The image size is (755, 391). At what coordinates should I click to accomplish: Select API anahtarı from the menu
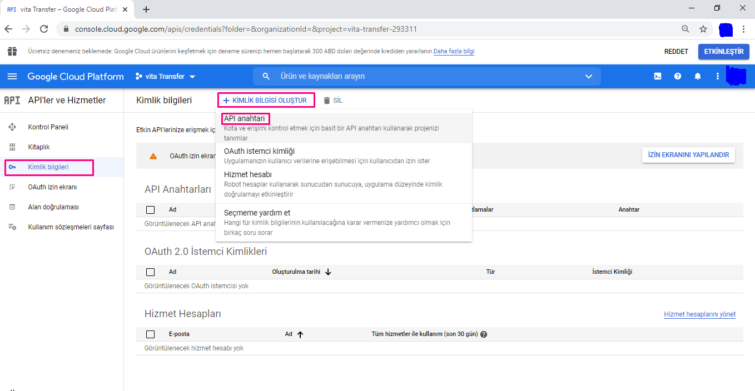point(245,119)
